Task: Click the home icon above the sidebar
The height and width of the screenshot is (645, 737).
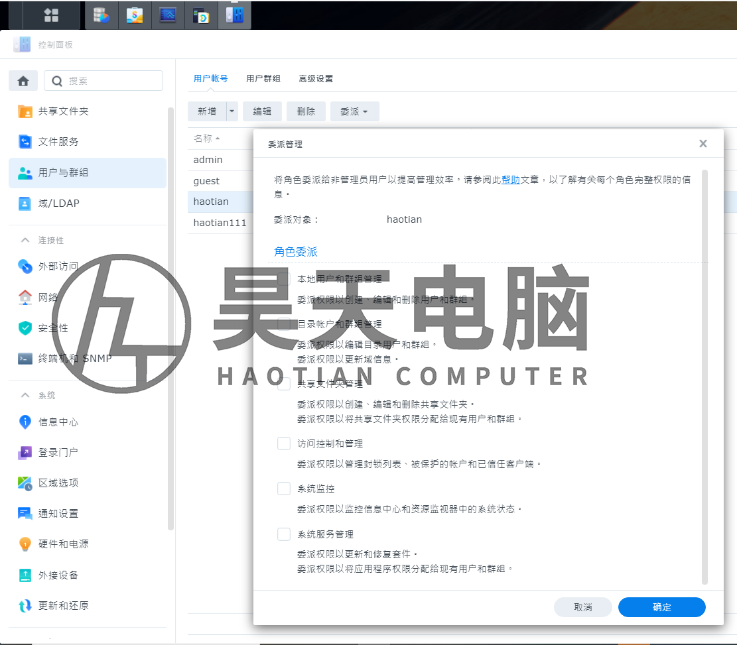Action: click(x=23, y=80)
